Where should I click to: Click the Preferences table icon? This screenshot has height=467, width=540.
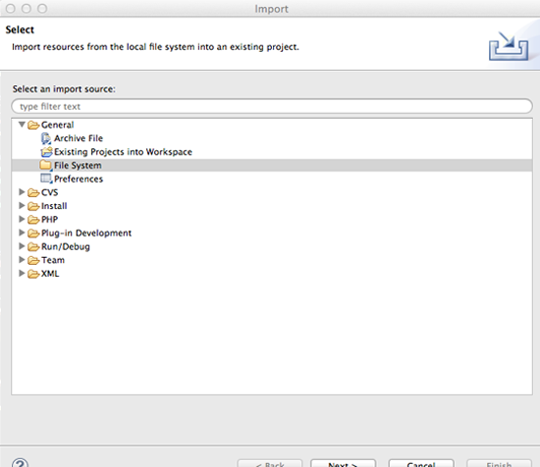coord(46,179)
